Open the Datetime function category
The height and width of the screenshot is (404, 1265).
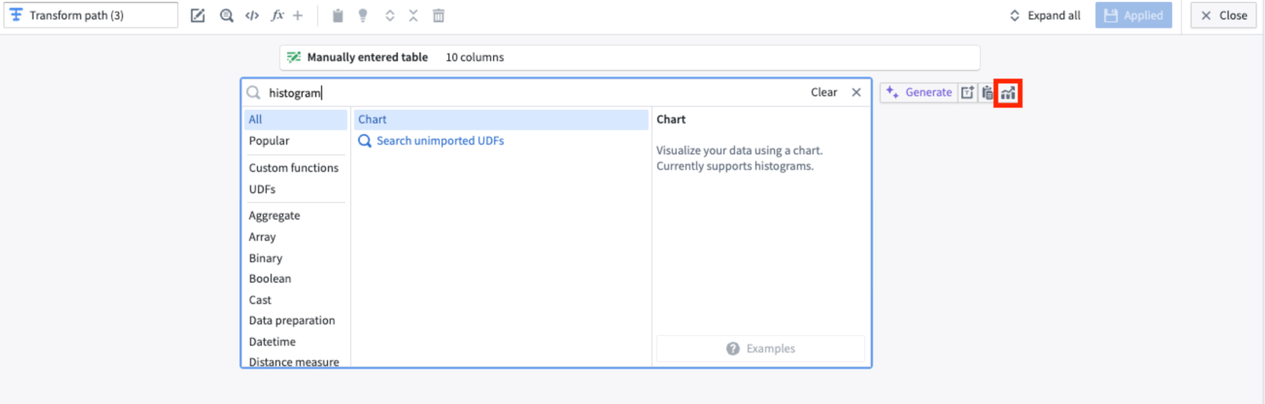272,341
